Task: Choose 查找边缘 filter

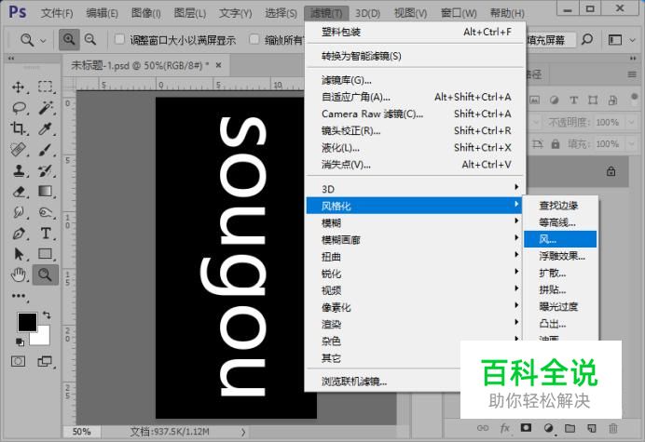Action: click(560, 206)
